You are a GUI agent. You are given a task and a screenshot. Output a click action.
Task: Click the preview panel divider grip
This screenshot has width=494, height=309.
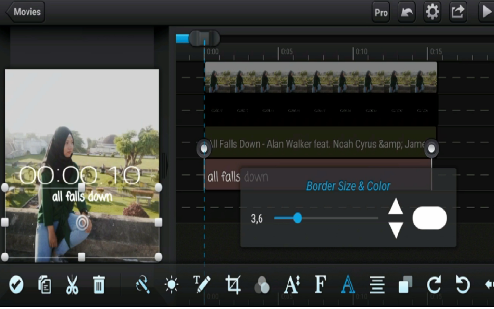point(165,165)
